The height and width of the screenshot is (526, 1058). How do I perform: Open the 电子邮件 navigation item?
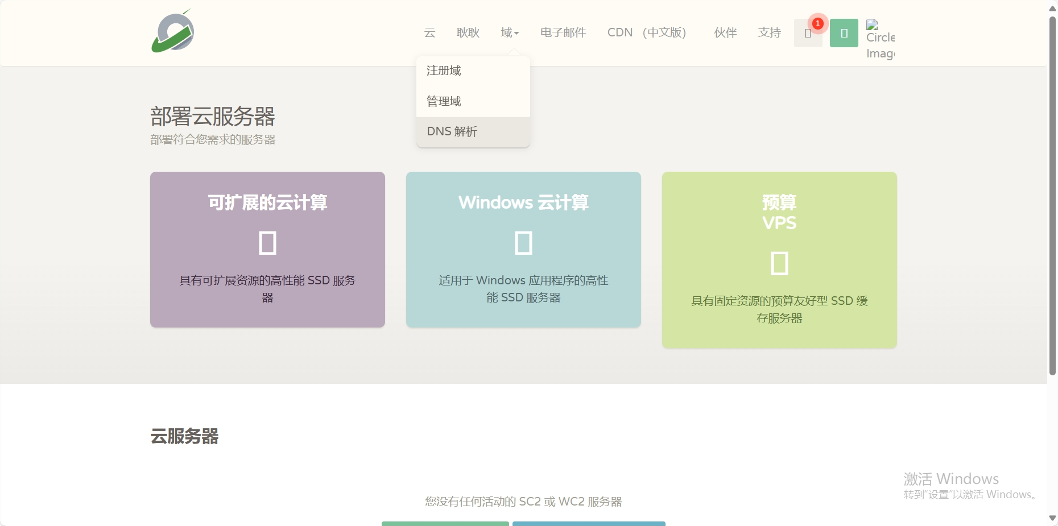pos(563,33)
